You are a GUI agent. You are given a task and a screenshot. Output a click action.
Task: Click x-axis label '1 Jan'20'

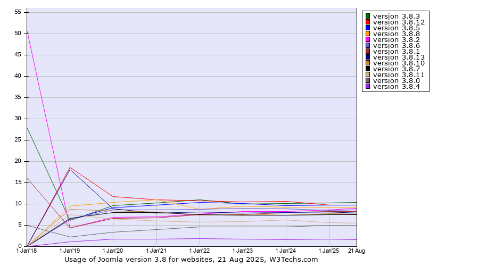(x=113, y=251)
